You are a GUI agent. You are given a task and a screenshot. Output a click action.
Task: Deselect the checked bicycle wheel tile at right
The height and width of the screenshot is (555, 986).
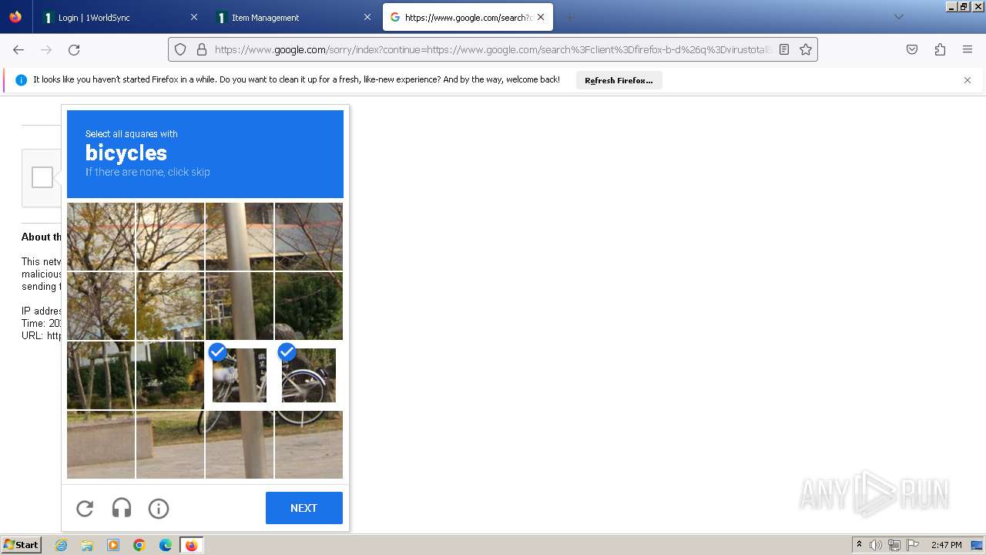[309, 375]
